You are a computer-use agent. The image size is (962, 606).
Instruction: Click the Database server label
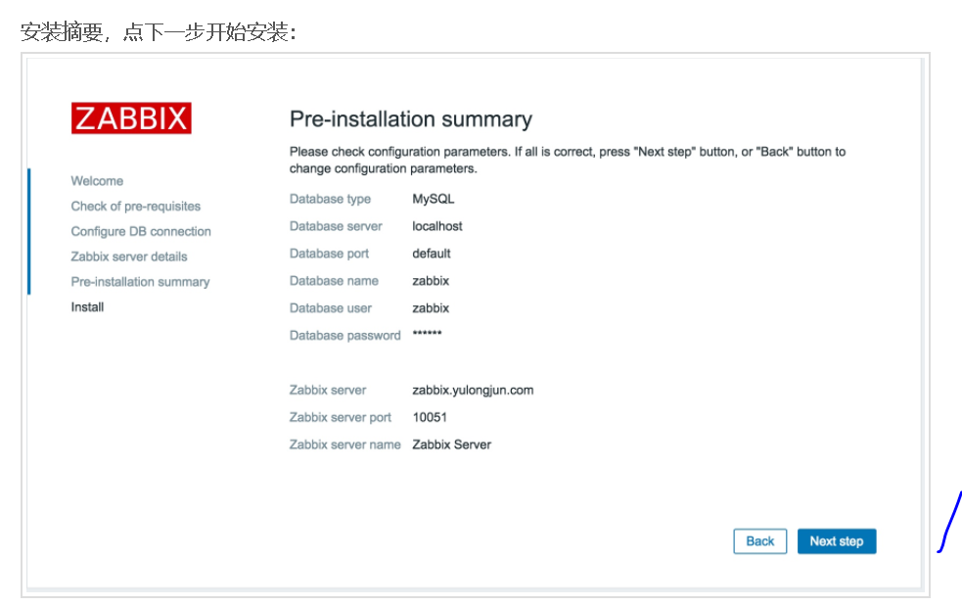(336, 226)
